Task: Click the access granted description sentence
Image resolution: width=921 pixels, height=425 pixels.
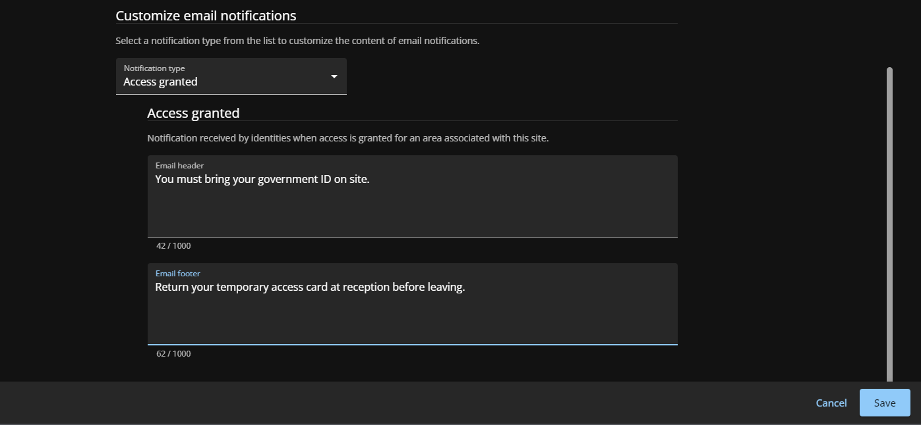Action: click(x=347, y=137)
